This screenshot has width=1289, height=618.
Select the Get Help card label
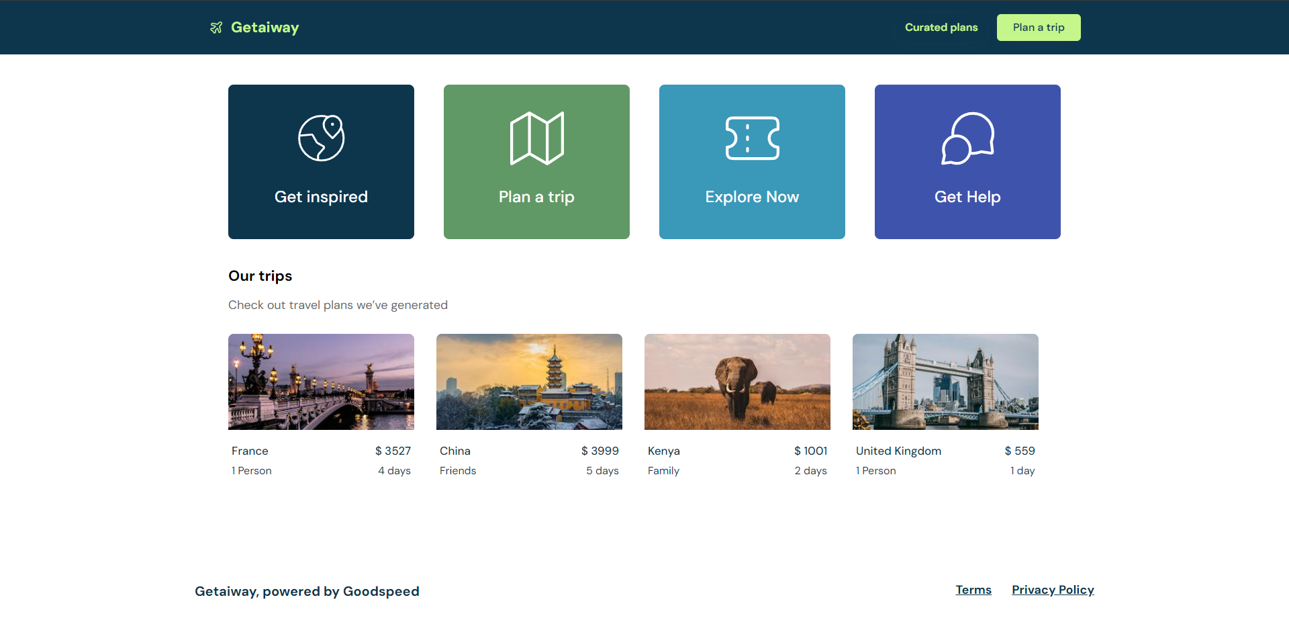point(967,197)
